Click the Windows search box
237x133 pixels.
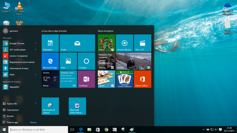point(37,130)
